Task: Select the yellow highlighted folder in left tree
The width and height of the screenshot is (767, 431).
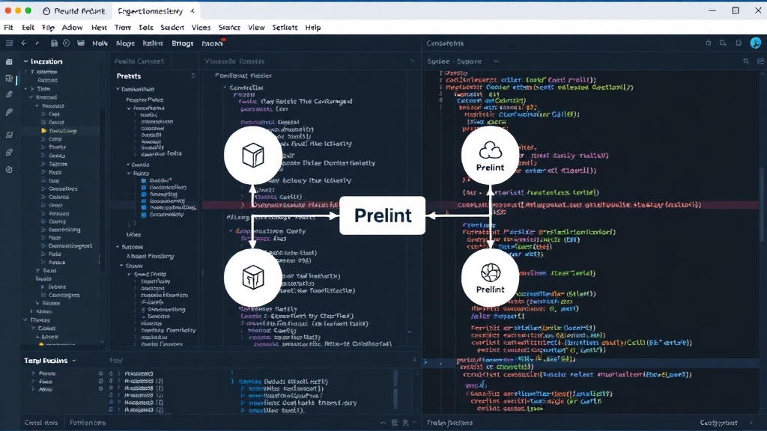Action: 43,130
